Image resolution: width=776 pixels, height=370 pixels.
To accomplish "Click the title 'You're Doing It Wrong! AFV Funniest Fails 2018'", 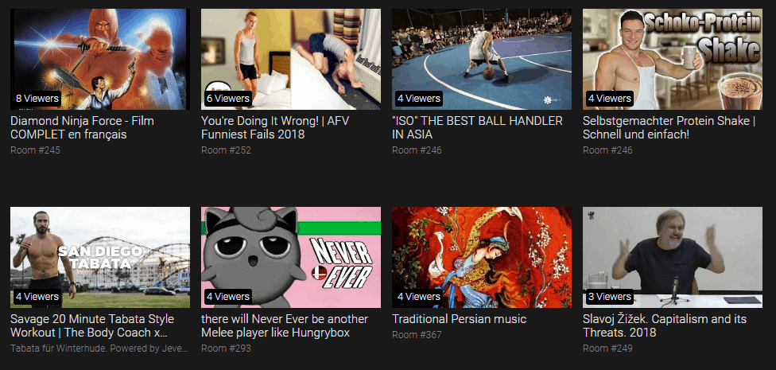I will [x=275, y=128].
